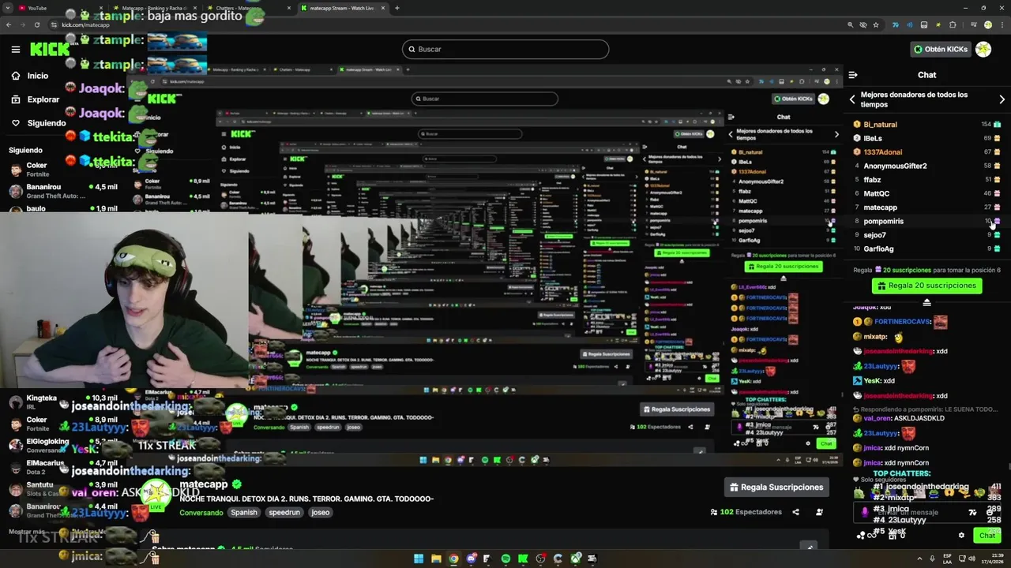
Task: Open Siguiendo in the sidebar
Action: (38, 123)
